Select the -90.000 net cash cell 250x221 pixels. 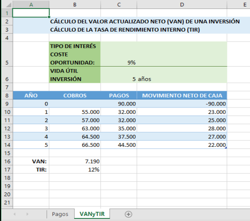coord(182,104)
